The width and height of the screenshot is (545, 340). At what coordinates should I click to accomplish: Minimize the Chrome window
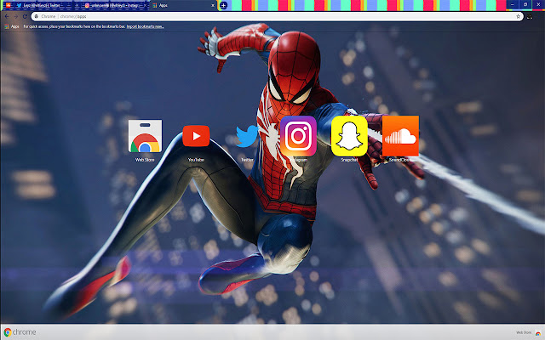pos(512,4)
